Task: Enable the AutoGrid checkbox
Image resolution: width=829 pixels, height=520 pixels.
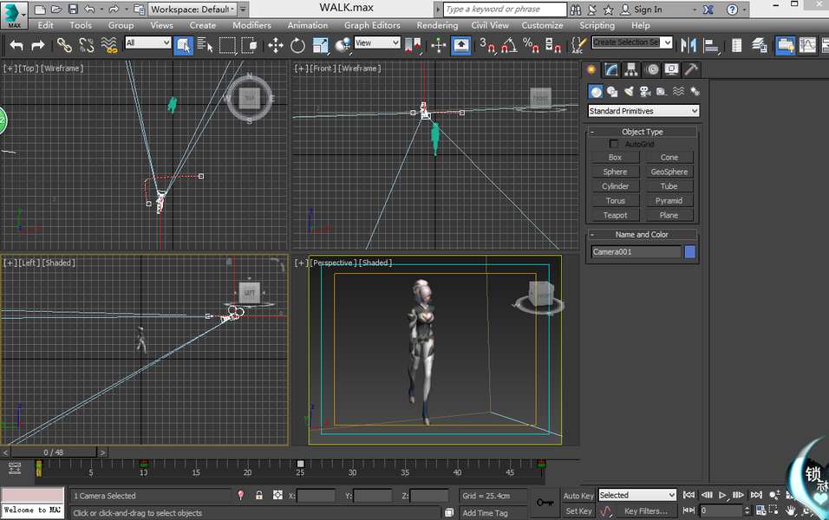Action: tap(614, 144)
